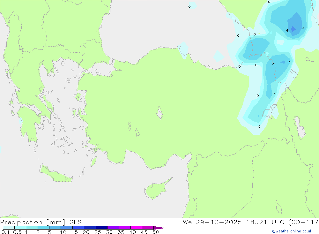319x234 pixels.
Task: Click the '18..21 UTC' time label
Action: tap(265, 222)
